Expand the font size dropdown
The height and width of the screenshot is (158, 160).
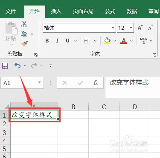point(131,28)
